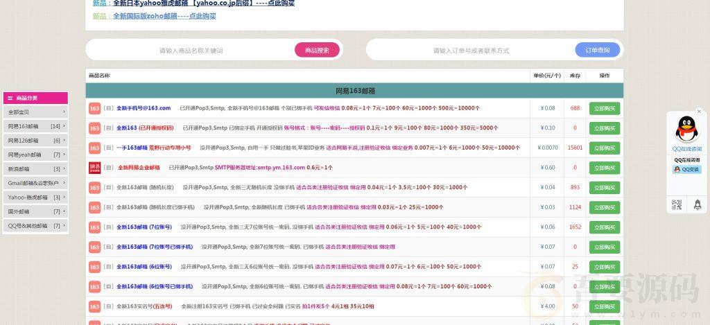Open product link 全新163邮箱 (7位账号)
This screenshot has height=325, width=710.
[144, 227]
